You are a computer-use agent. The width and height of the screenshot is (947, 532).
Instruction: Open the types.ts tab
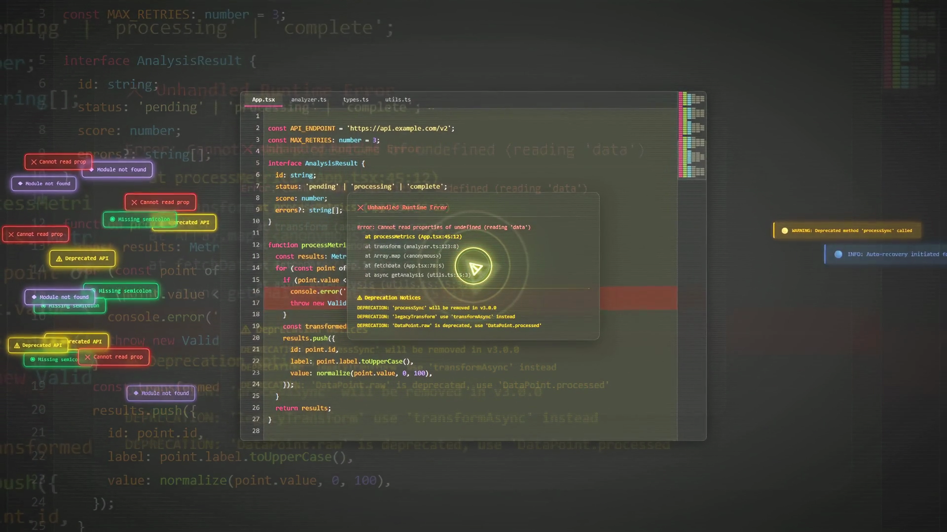tap(356, 100)
